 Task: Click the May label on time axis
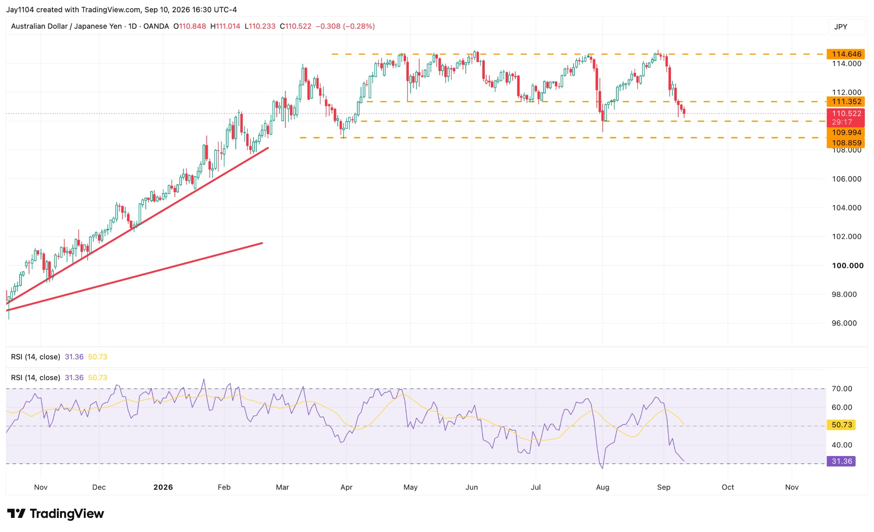point(410,487)
